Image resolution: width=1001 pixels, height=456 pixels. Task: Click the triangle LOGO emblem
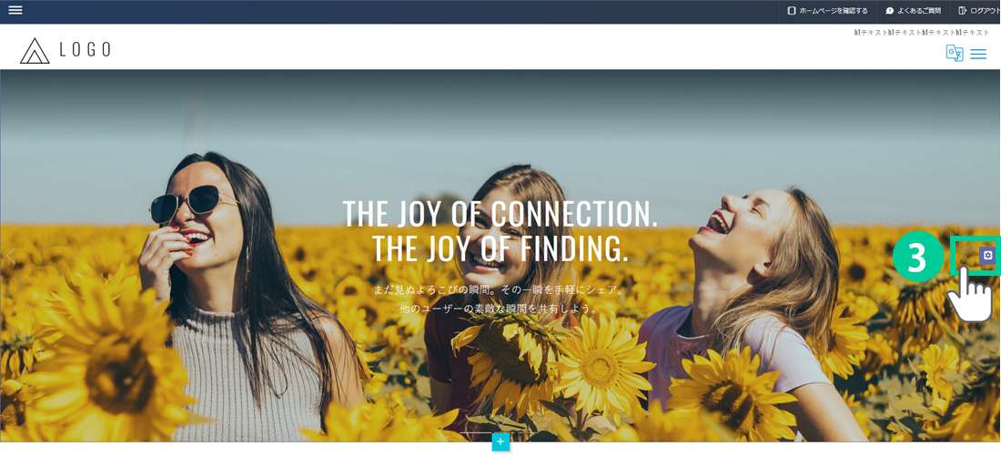click(35, 50)
